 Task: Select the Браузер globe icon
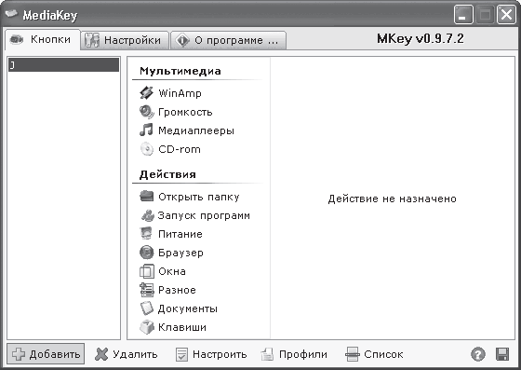146,253
